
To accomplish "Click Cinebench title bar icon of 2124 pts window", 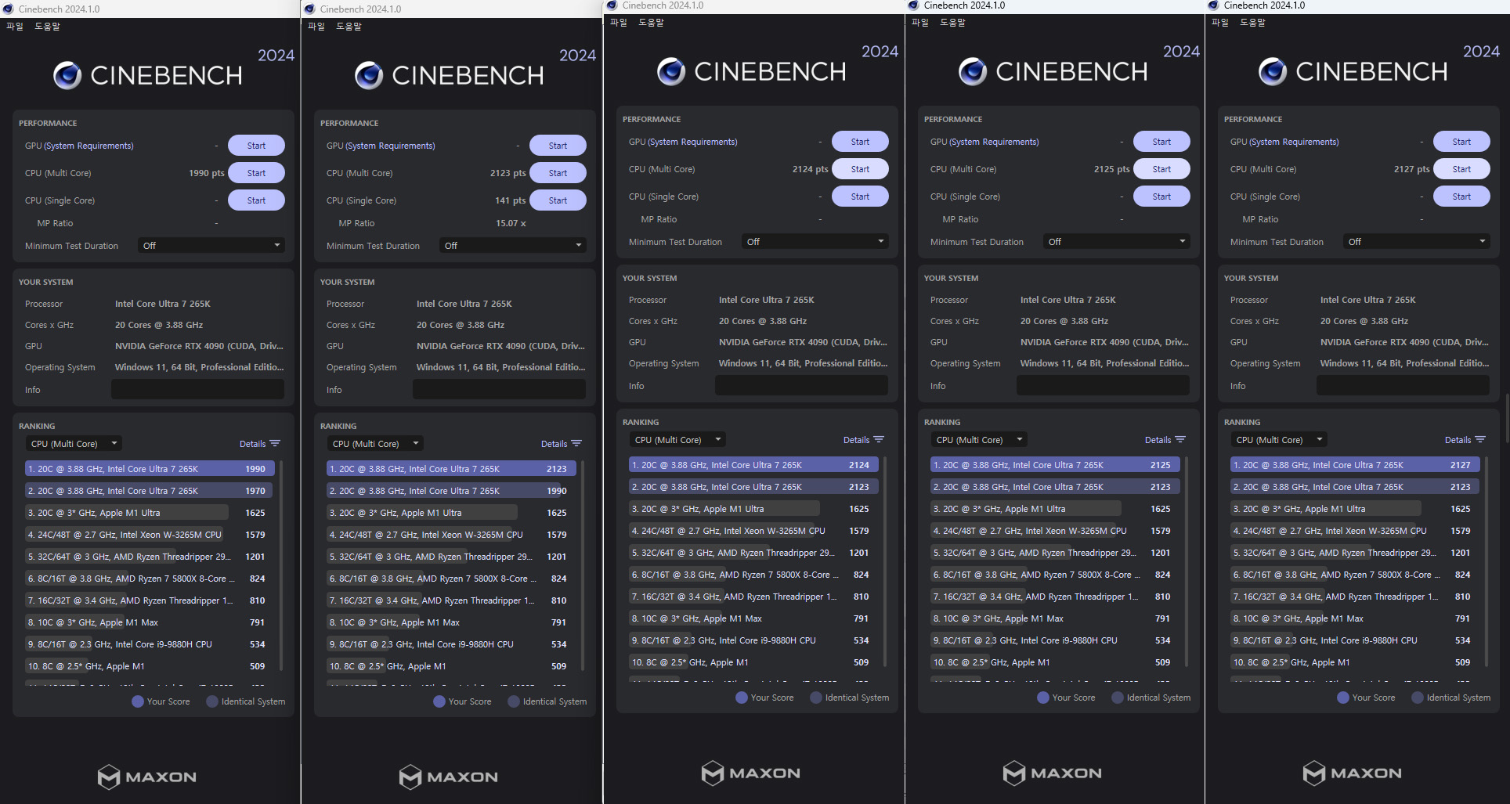I will click(612, 5).
